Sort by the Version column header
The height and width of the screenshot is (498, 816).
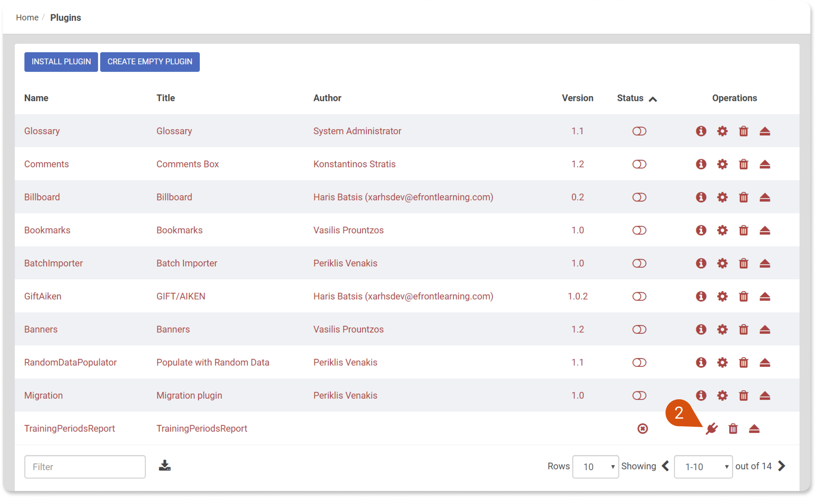(x=578, y=98)
